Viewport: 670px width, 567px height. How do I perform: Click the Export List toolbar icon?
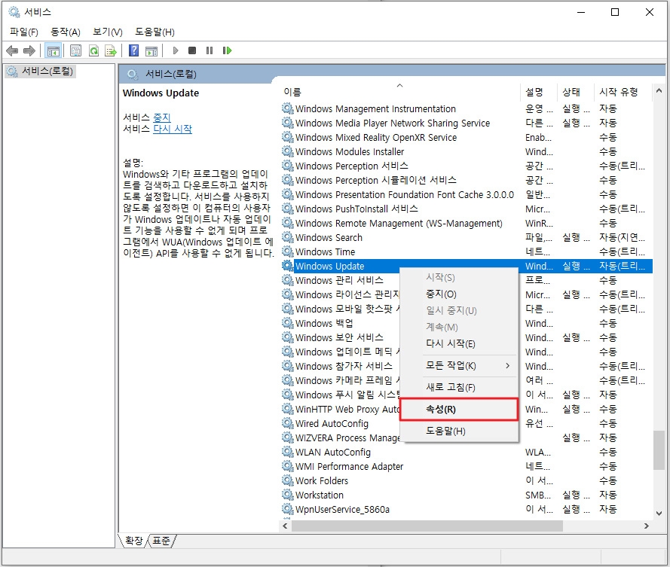coord(111,50)
